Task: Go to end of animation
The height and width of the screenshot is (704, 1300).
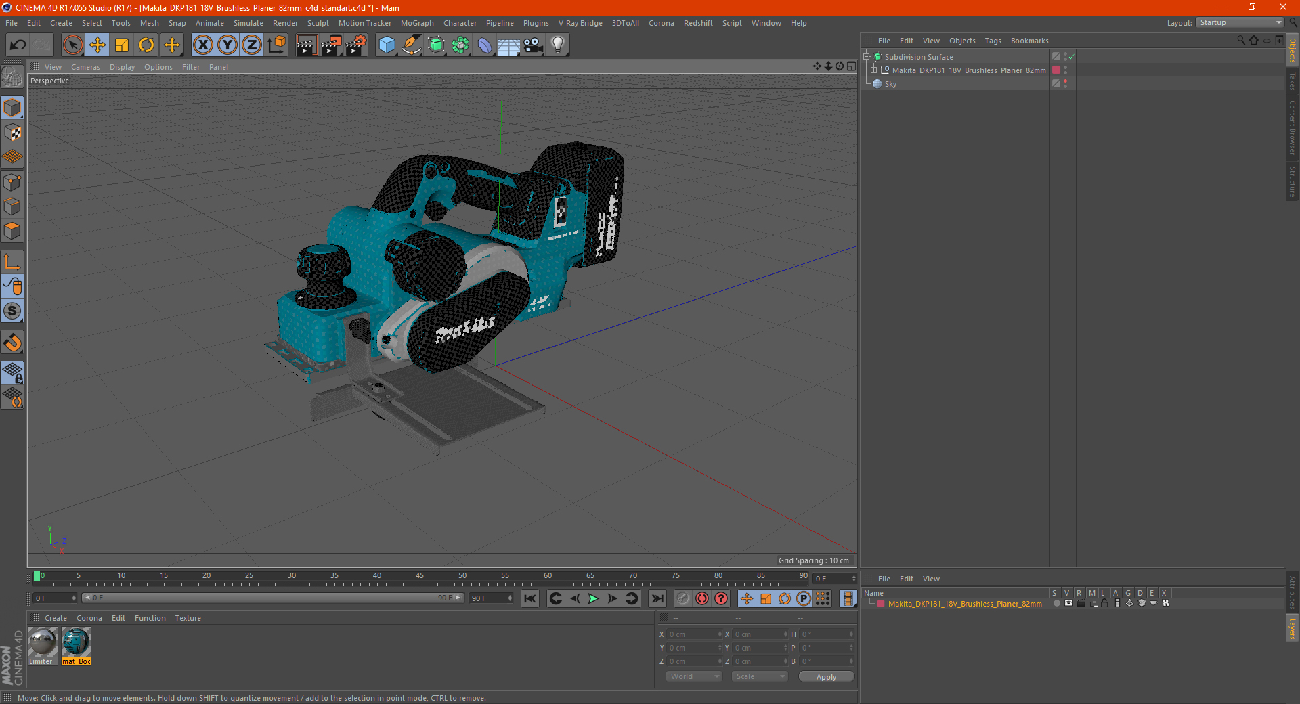Action: [x=657, y=598]
